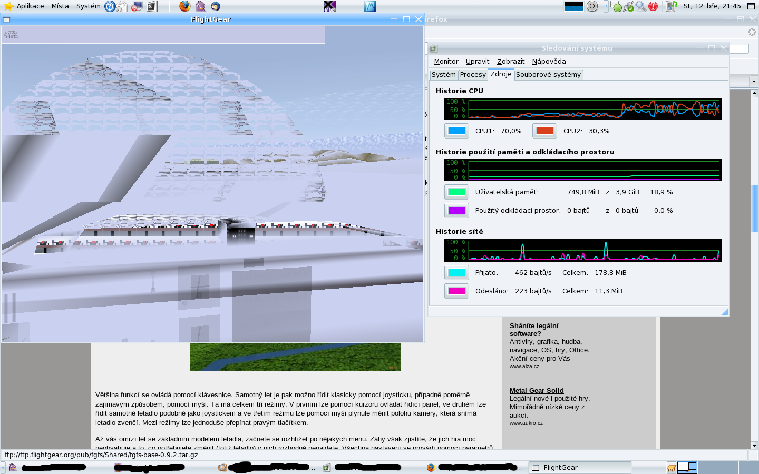759x474 pixels.
Task: Click the panel applet handle beside power icon
Action: point(606,6)
